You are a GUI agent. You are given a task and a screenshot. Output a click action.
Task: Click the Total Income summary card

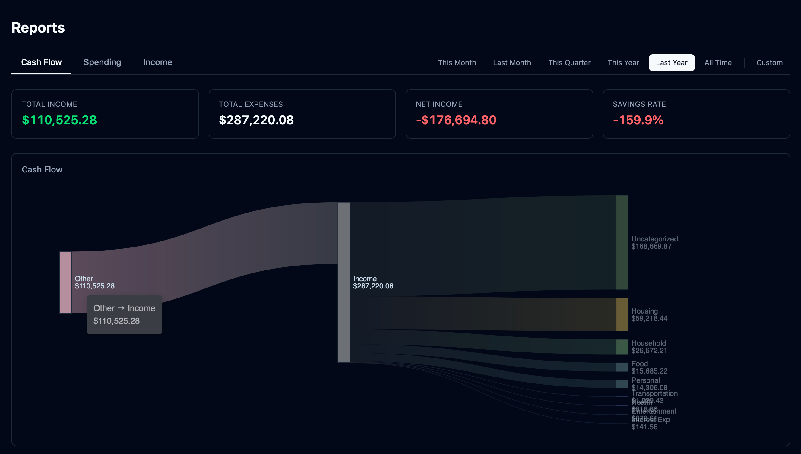tap(105, 113)
